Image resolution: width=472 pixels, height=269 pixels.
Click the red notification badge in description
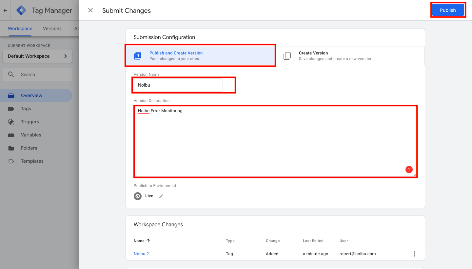point(409,170)
